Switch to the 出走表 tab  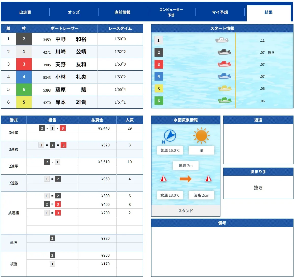tap(25, 12)
